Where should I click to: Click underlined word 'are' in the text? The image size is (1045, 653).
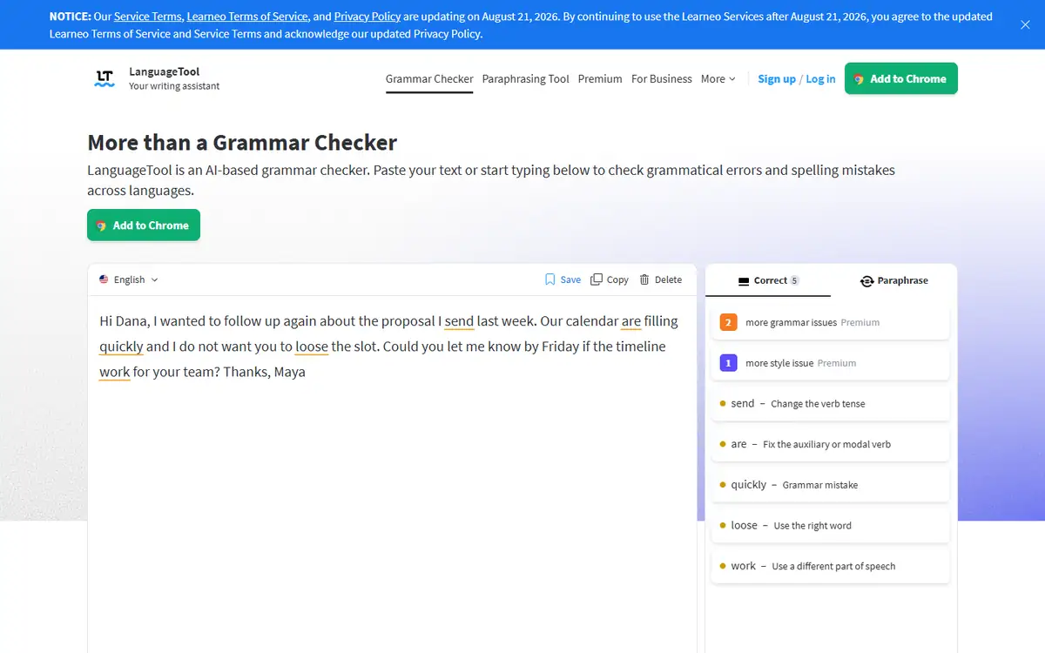point(631,321)
